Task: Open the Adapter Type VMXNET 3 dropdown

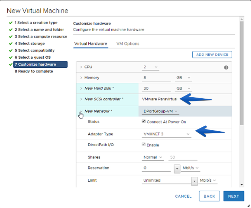Action: [166, 134]
